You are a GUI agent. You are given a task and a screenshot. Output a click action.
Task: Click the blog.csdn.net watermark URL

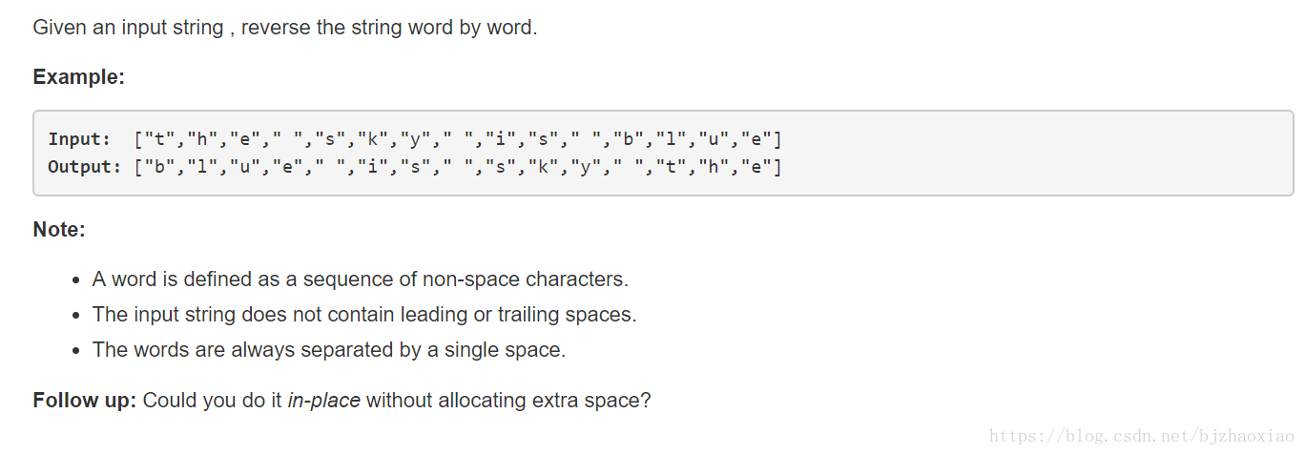point(1142,437)
